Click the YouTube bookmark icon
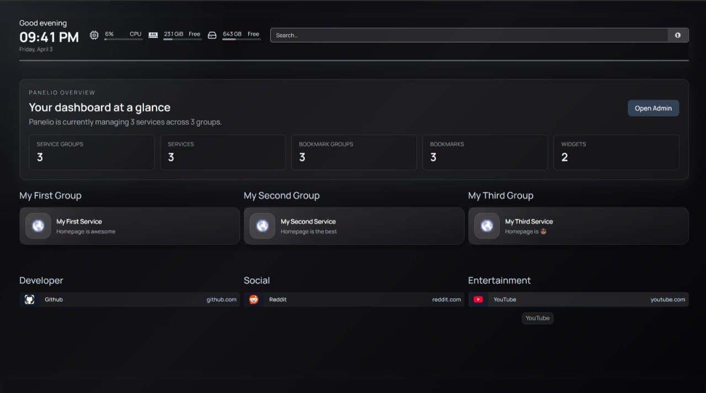706x393 pixels. [478, 299]
